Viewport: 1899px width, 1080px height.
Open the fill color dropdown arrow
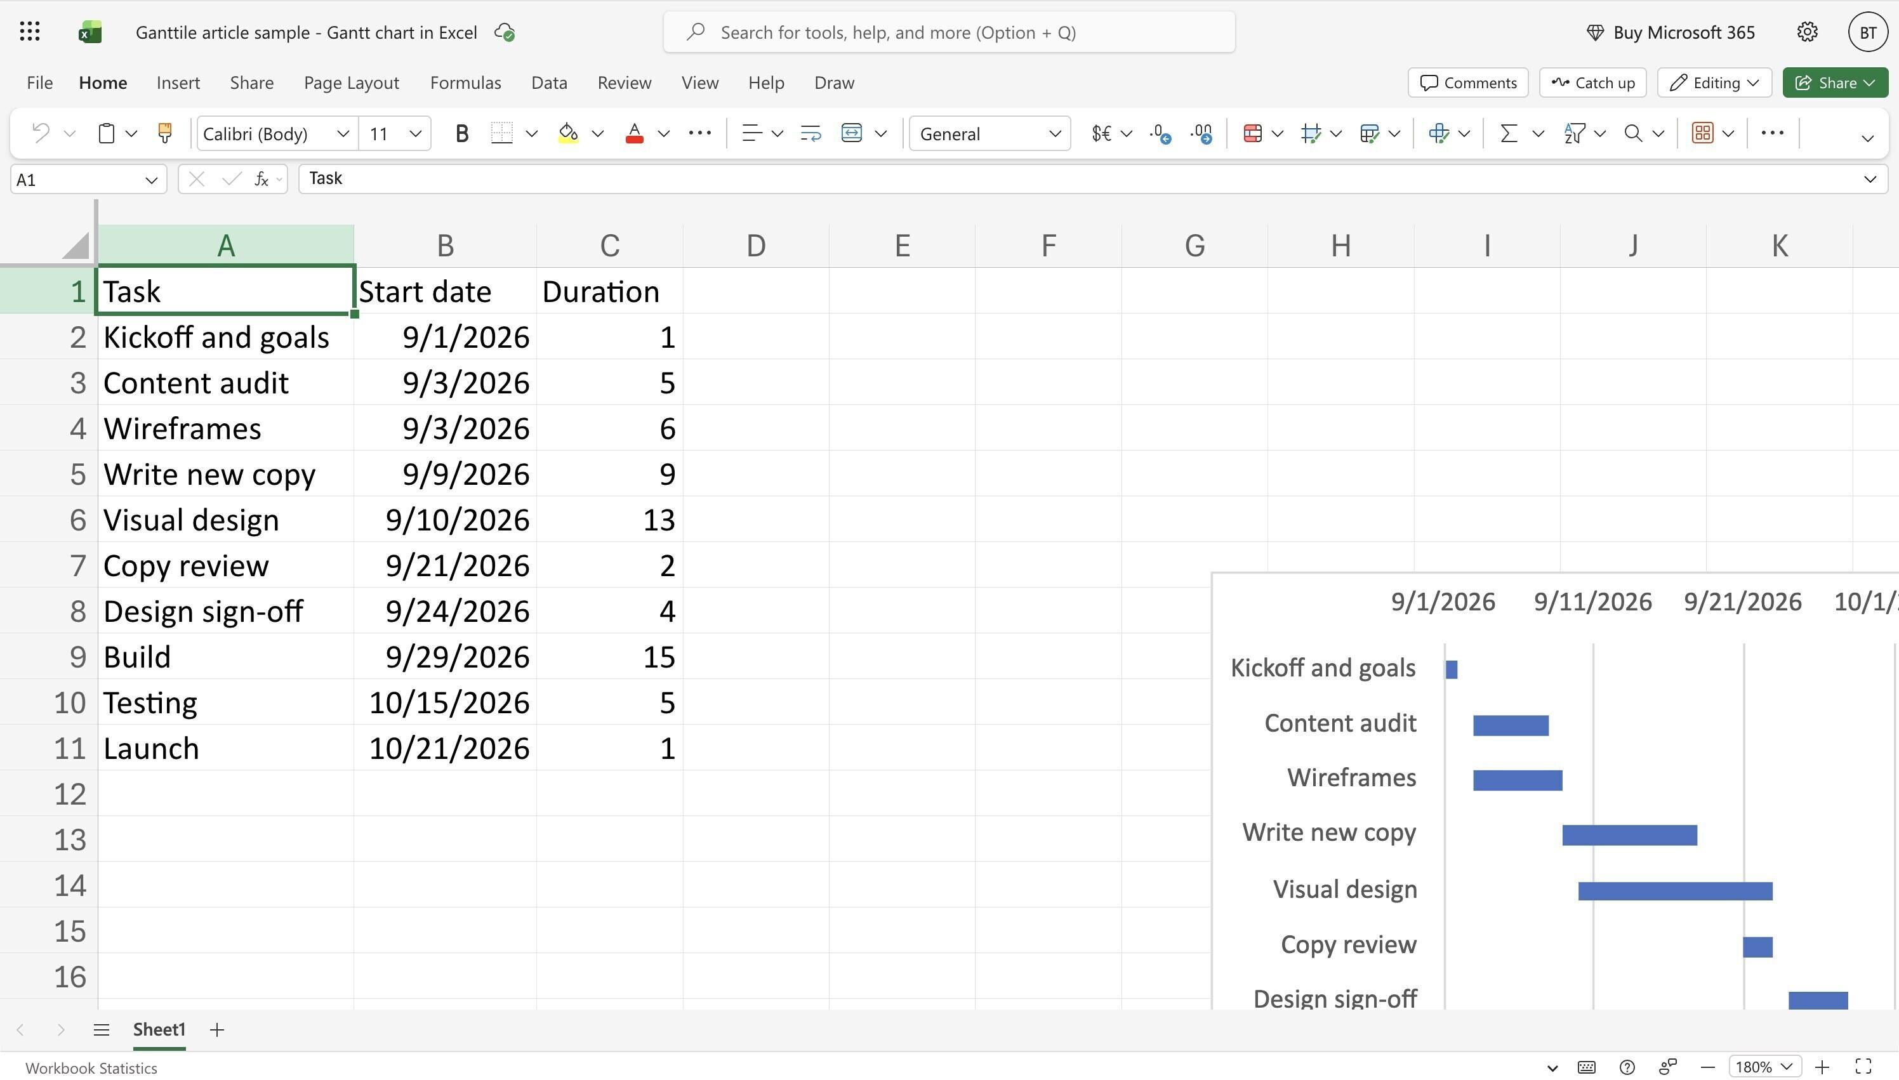point(597,133)
